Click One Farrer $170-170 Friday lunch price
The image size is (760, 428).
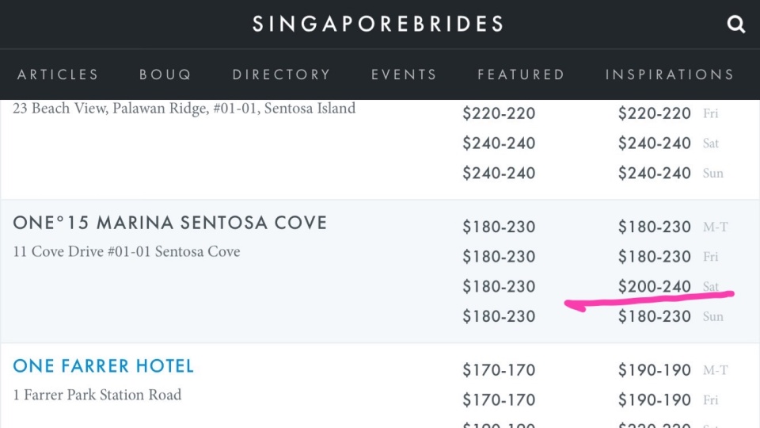click(499, 399)
